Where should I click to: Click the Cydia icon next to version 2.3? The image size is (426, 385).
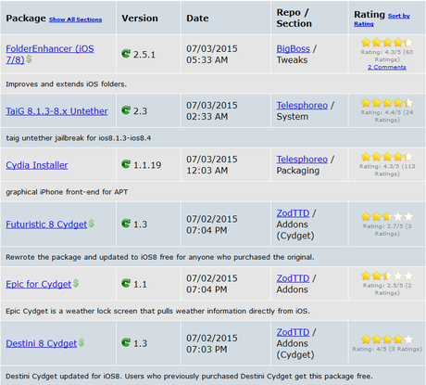tap(126, 110)
